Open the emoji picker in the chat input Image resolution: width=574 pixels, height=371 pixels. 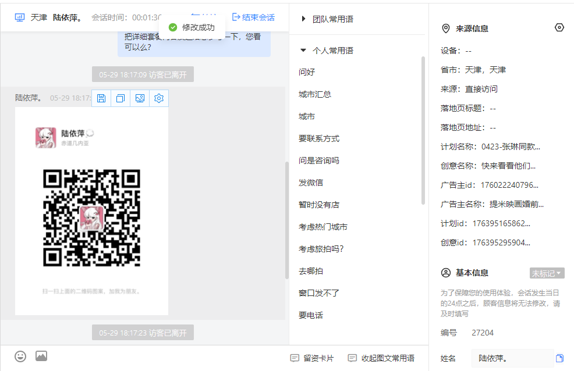click(20, 356)
